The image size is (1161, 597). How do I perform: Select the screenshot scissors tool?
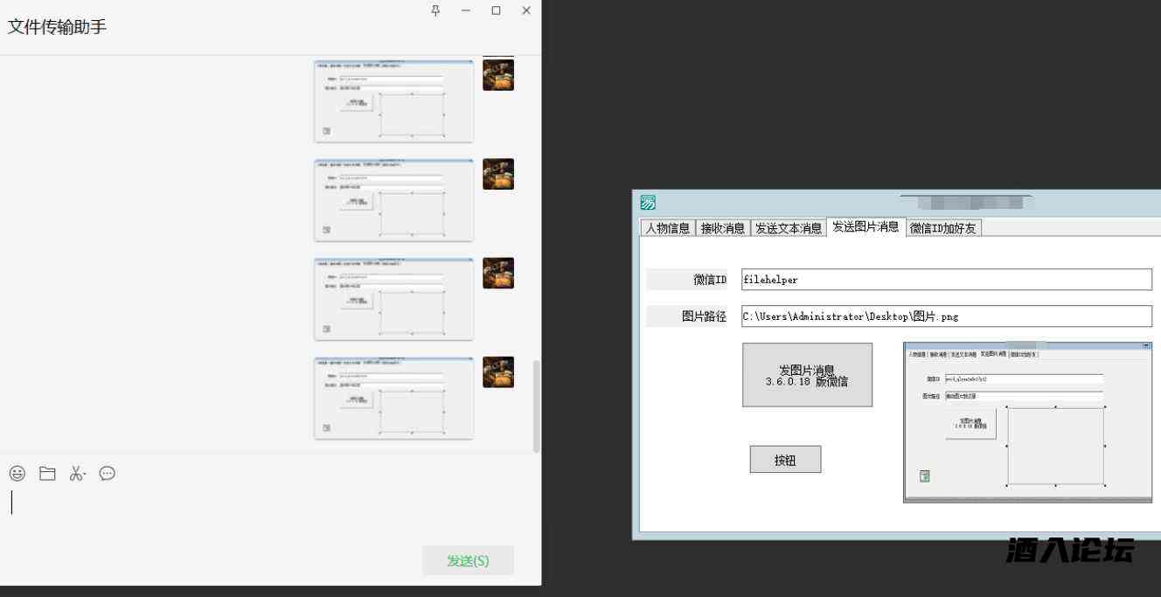point(77,473)
